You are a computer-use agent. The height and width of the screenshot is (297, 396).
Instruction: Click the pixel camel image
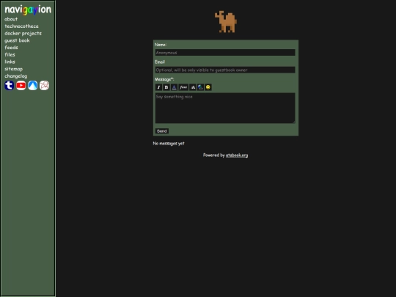click(x=226, y=22)
